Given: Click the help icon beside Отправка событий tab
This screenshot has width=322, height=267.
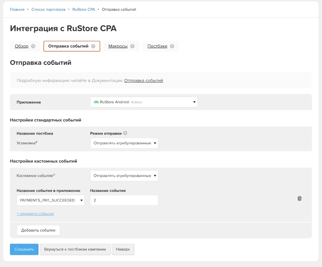Looking at the screenshot, I should (x=93, y=46).
